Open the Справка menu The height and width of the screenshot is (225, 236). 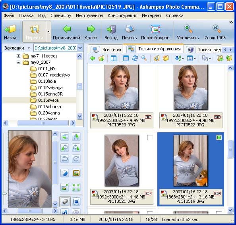[174, 15]
